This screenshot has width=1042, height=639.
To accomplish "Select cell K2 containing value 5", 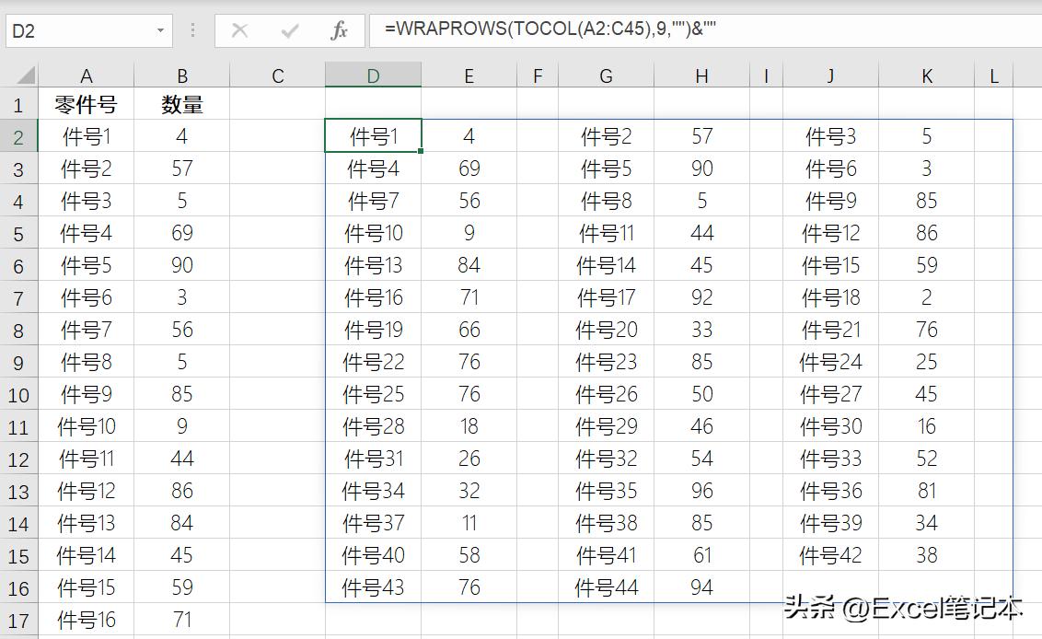I will tap(926, 135).
